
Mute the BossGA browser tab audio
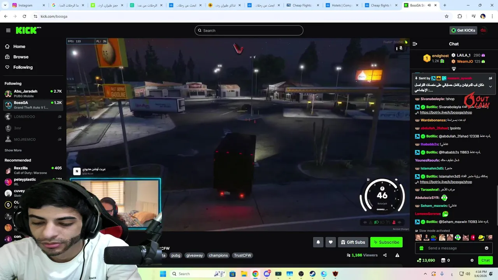pos(429,5)
